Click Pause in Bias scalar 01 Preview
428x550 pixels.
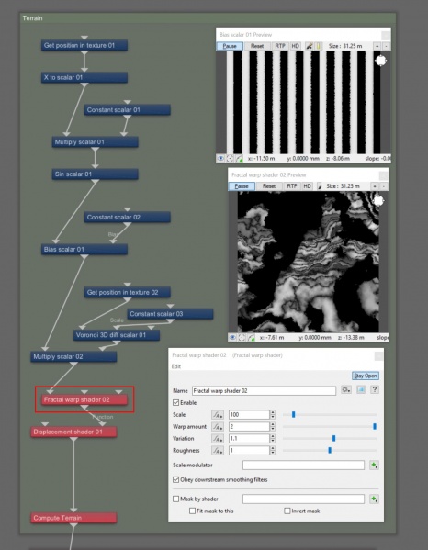point(230,46)
